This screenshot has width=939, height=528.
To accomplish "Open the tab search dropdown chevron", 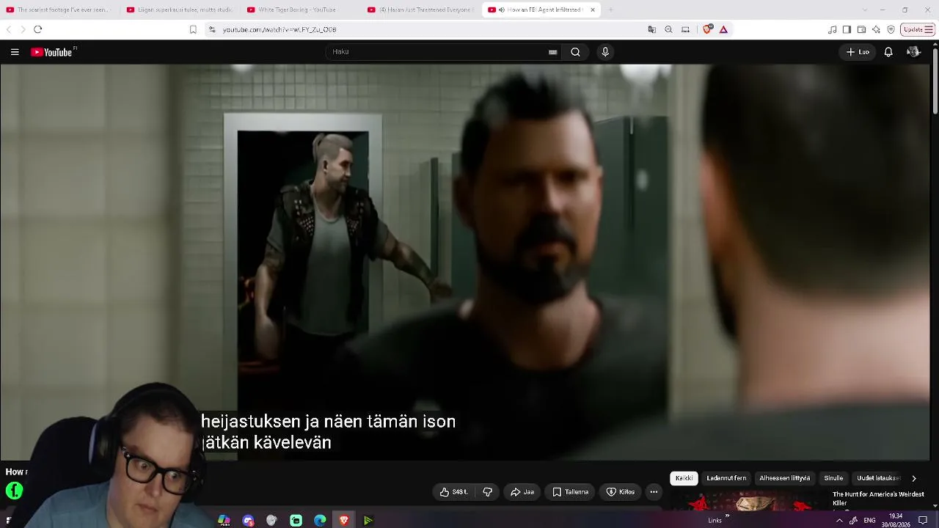I will [864, 10].
